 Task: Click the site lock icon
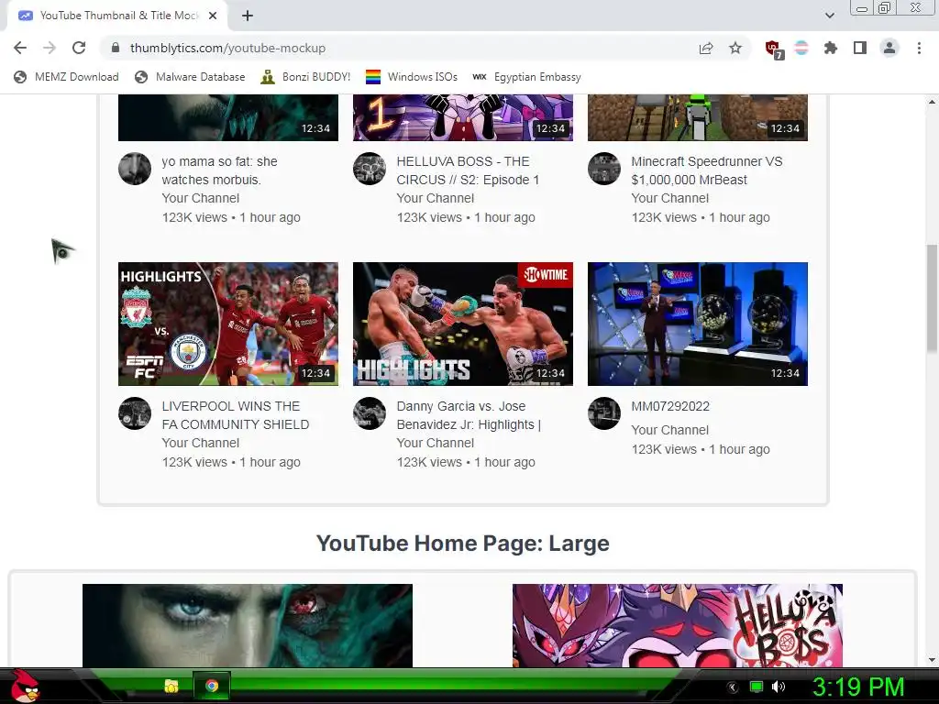(116, 48)
